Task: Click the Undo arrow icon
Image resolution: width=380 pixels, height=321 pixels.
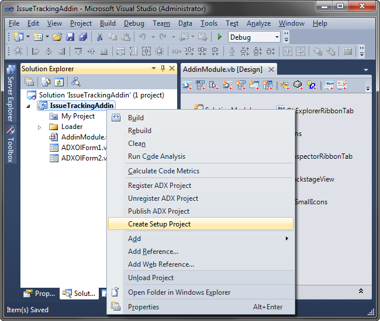Action: point(143,37)
